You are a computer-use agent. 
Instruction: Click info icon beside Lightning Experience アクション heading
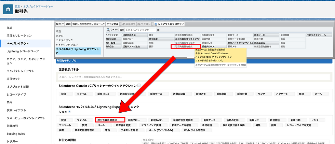(x=69, y=112)
